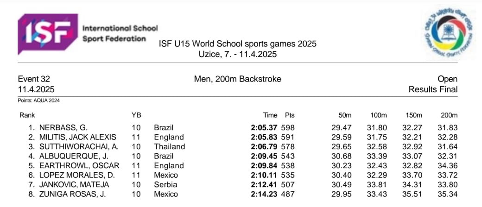This screenshot has width=482, height=207.
Task: Click the Results Final label
Action: [433, 89]
